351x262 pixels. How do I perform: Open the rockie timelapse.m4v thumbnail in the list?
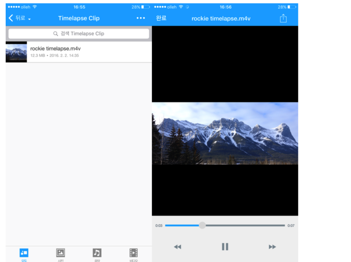[x=16, y=52]
